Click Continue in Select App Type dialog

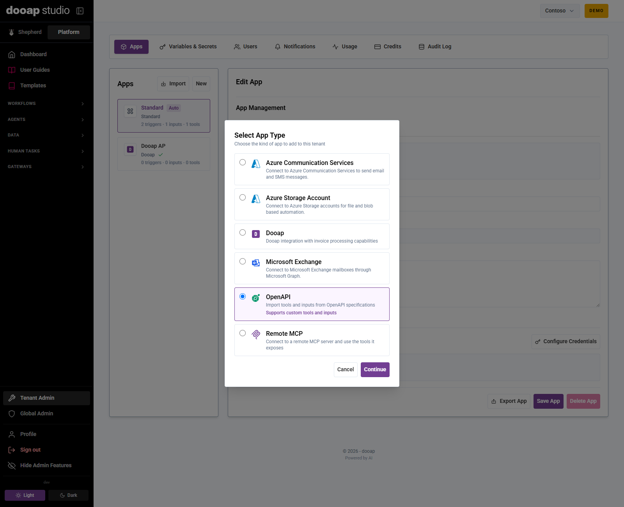[x=375, y=370]
